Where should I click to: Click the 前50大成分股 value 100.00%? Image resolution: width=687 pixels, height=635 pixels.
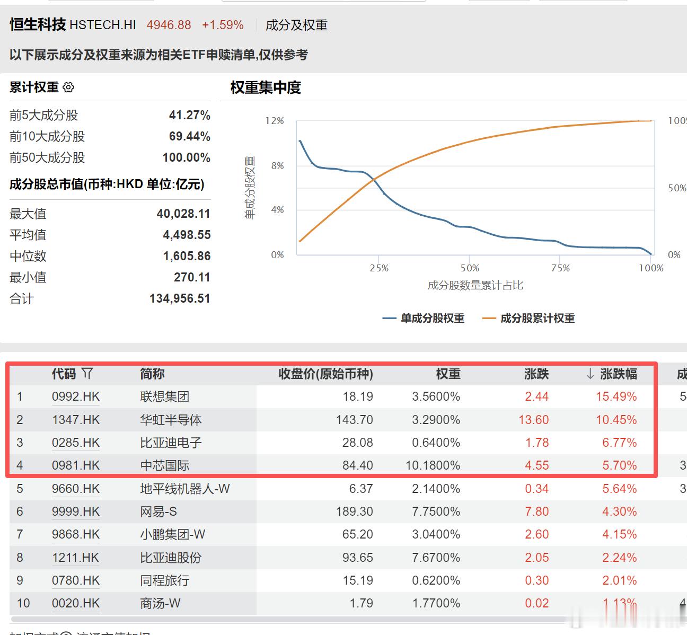(187, 157)
